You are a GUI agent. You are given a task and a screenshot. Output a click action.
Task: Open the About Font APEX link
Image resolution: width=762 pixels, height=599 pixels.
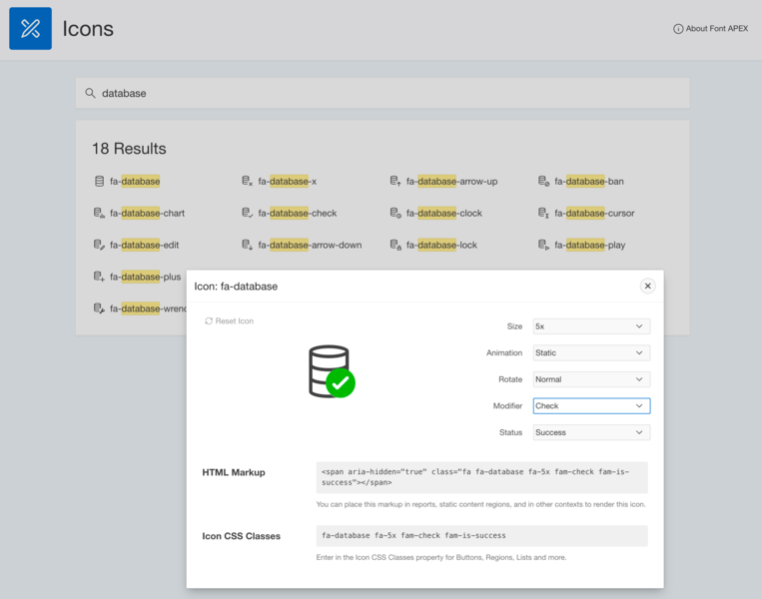[710, 29]
